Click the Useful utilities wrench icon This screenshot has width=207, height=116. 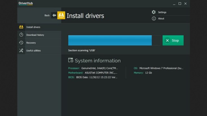point(21,50)
